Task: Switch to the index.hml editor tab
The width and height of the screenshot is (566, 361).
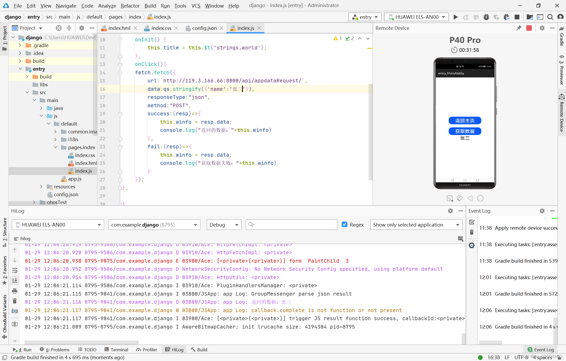Action: pos(119,28)
